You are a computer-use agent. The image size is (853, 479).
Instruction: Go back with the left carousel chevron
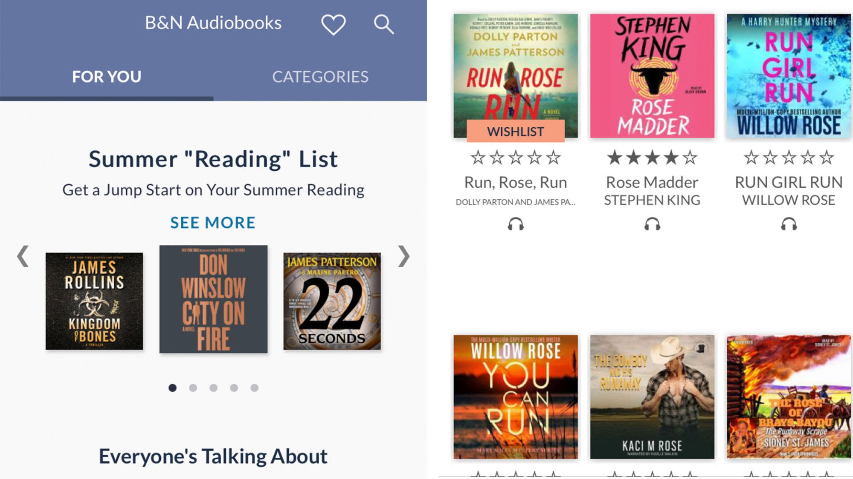pyautogui.click(x=23, y=256)
